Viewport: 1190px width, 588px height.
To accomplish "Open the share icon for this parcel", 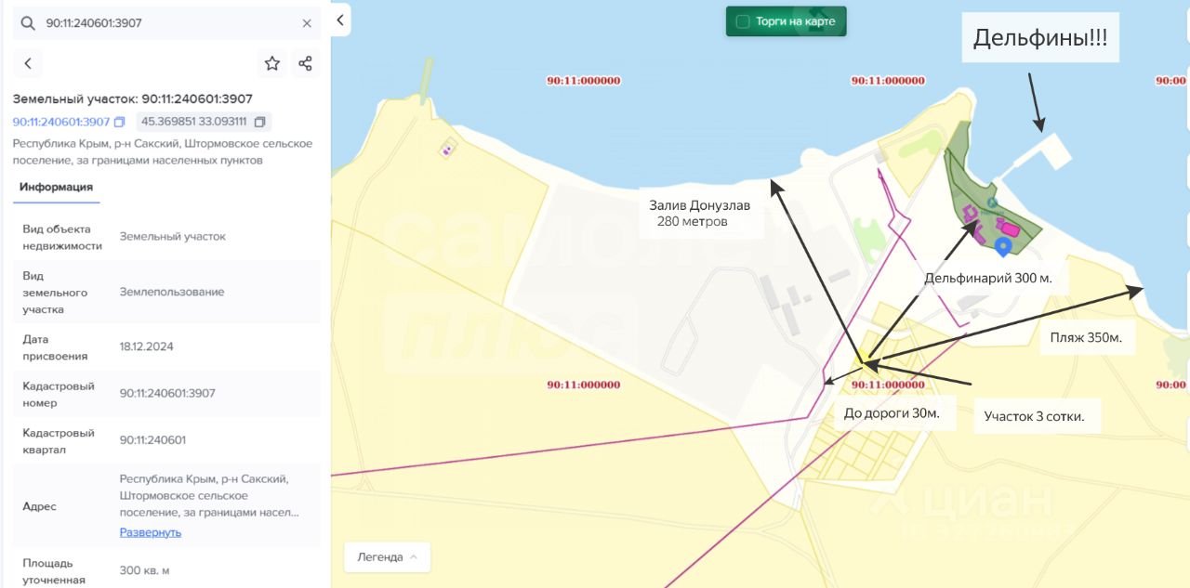I will tap(305, 63).
